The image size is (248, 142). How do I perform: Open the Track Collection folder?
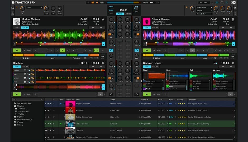[x=24, y=103]
